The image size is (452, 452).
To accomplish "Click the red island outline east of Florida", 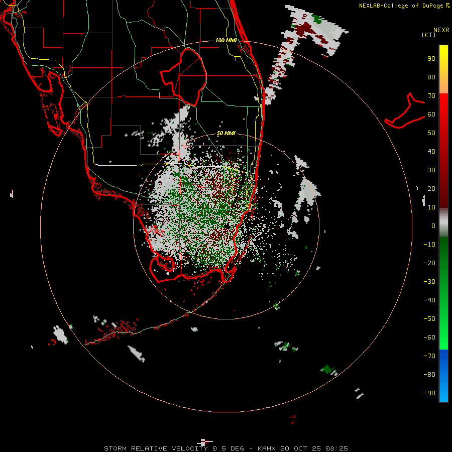I will pos(405,111).
